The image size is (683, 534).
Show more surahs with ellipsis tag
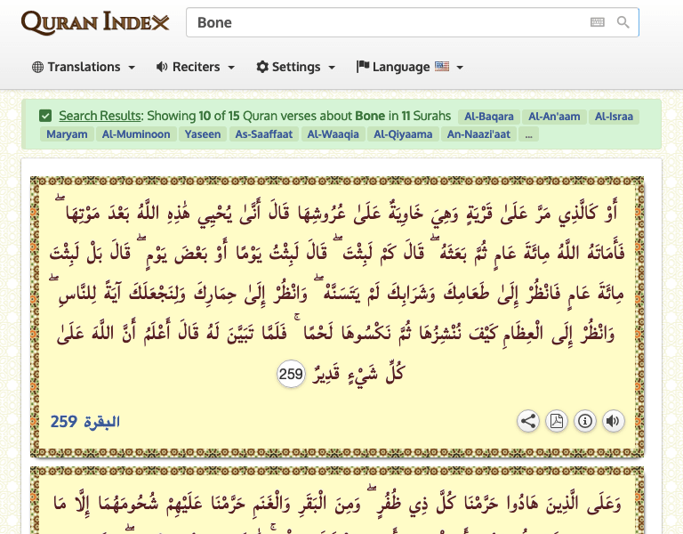[529, 134]
